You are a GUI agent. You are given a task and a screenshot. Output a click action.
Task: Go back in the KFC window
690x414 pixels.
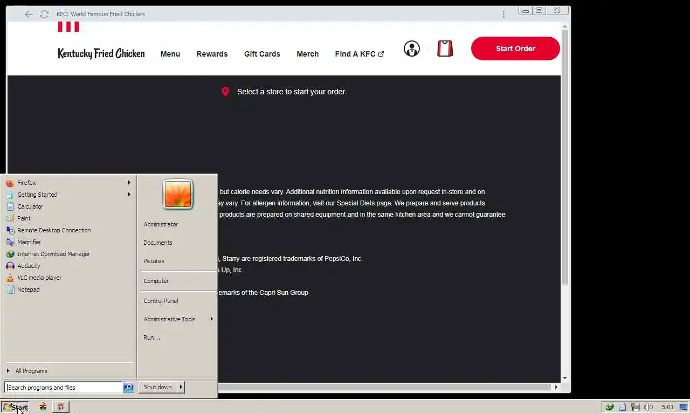coord(29,14)
